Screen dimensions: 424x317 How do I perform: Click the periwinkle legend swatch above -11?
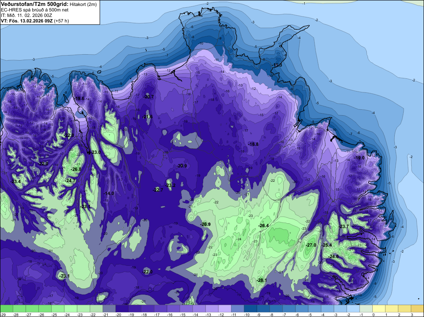click(238, 309)
